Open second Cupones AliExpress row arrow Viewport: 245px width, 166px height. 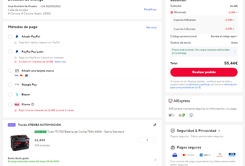(233, 29)
